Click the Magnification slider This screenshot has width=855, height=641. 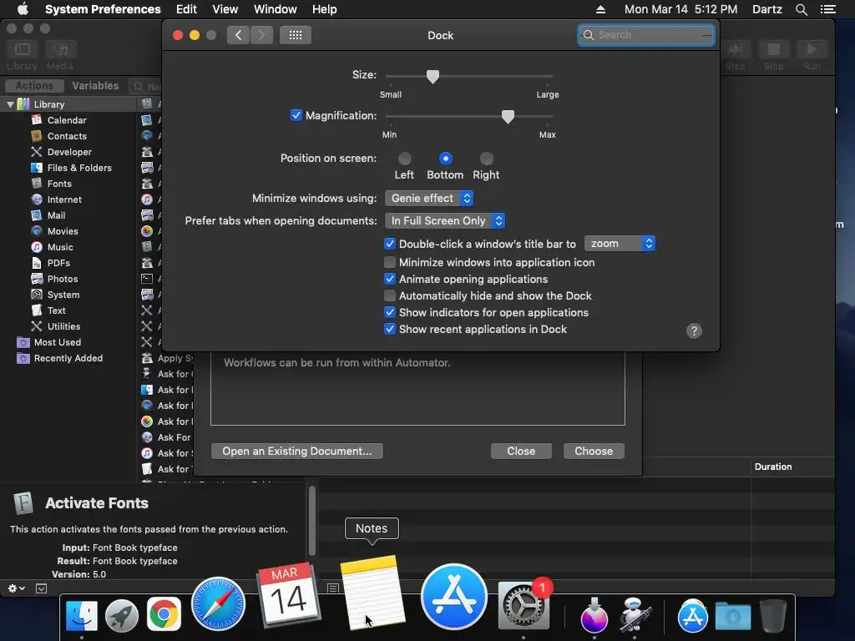[x=469, y=116]
